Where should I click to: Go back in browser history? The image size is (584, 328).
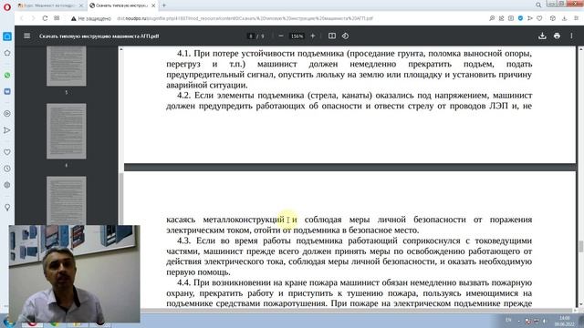tap(22, 18)
